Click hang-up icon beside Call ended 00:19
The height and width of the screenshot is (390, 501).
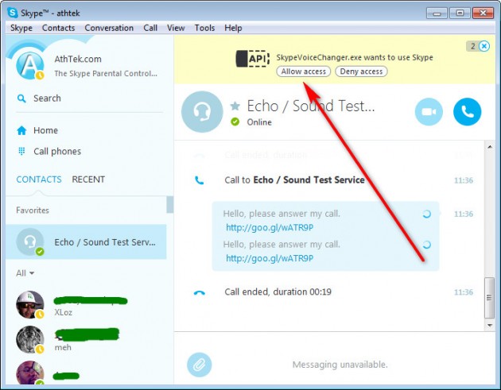pos(200,292)
